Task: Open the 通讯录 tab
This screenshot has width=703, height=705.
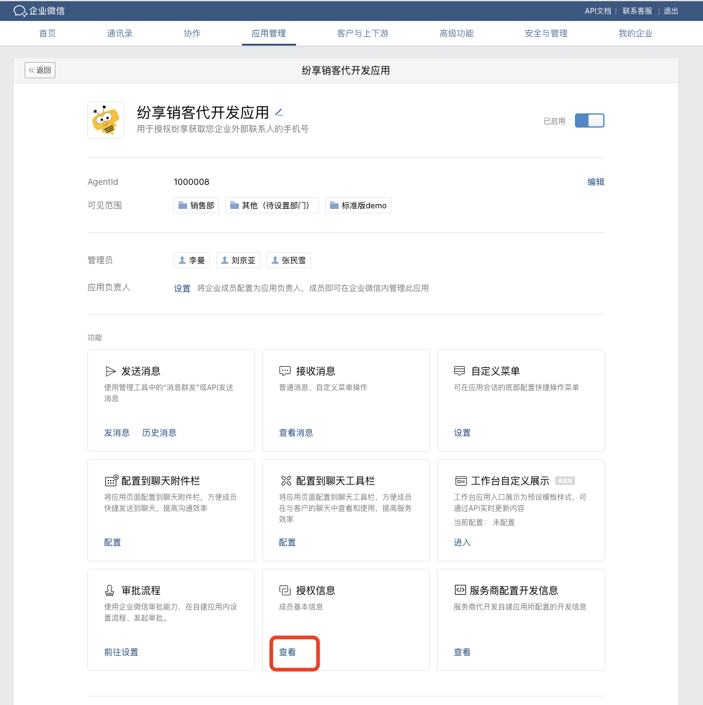Action: pyautogui.click(x=119, y=33)
